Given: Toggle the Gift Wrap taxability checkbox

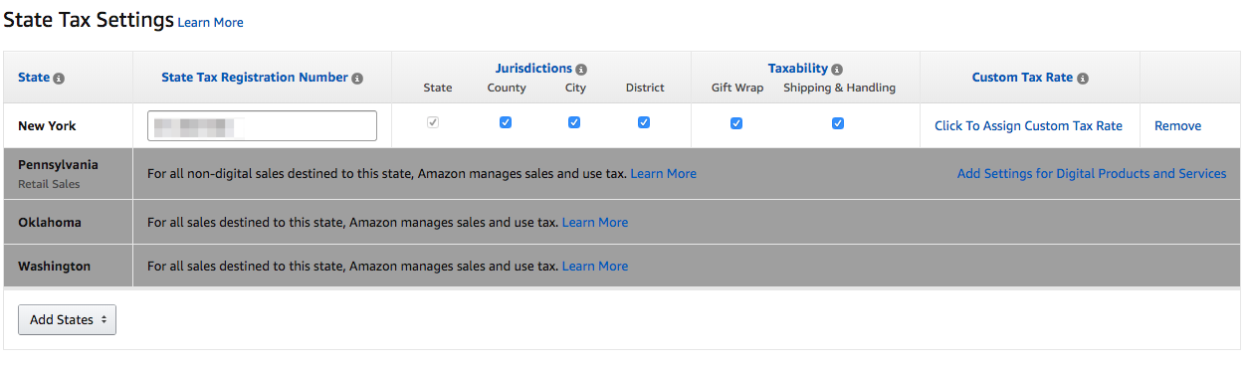Looking at the screenshot, I should (x=736, y=123).
